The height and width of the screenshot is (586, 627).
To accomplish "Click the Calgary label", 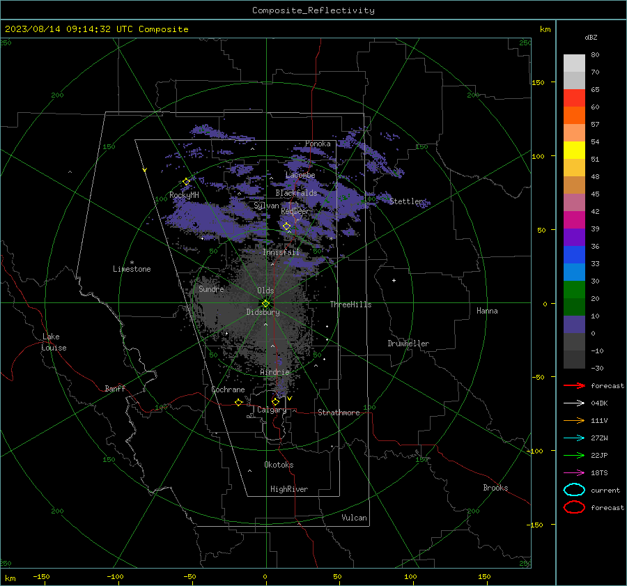I will tap(272, 410).
